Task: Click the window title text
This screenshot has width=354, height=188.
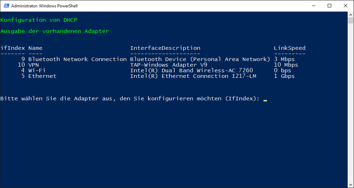Action: (45, 6)
